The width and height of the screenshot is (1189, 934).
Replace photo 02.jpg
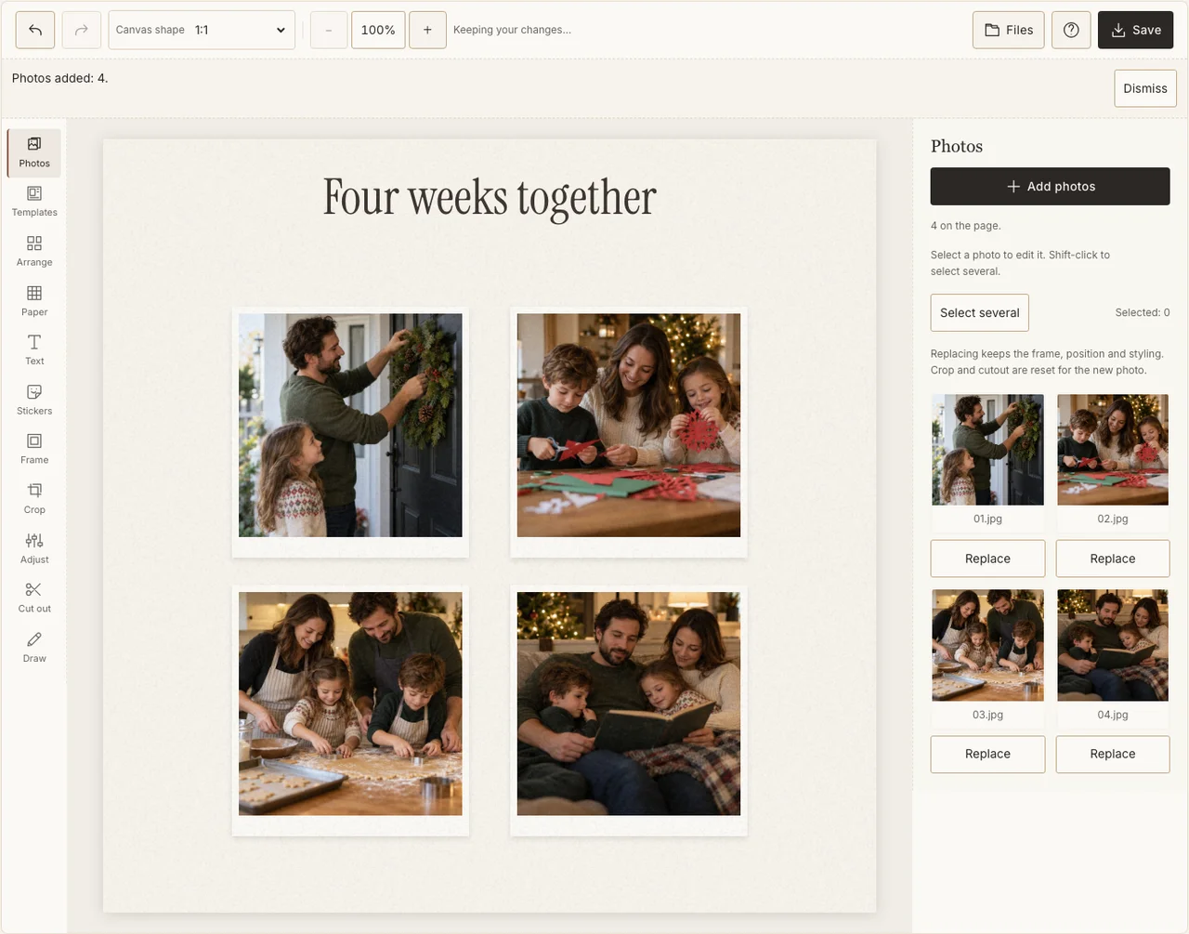tap(1113, 559)
